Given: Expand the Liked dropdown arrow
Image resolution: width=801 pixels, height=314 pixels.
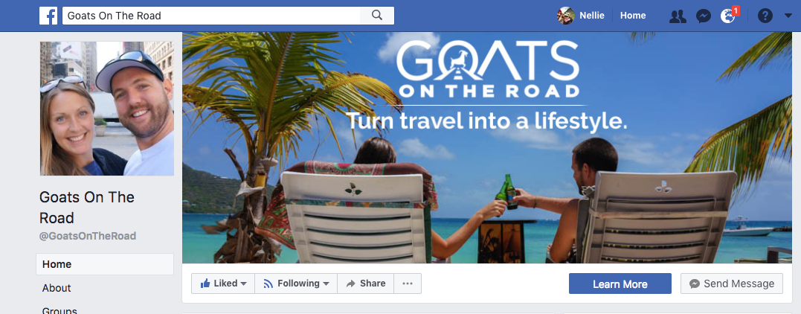Looking at the screenshot, I should pyautogui.click(x=244, y=283).
